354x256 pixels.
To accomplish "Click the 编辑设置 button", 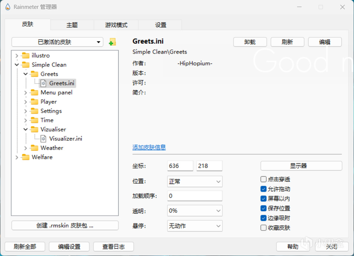I will pyautogui.click(x=69, y=246).
